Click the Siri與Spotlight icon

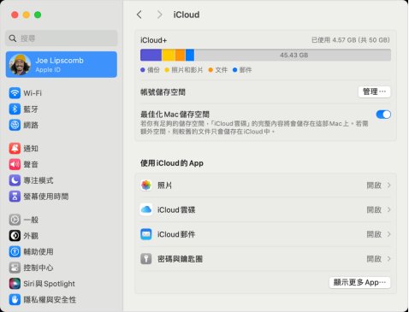click(15, 284)
